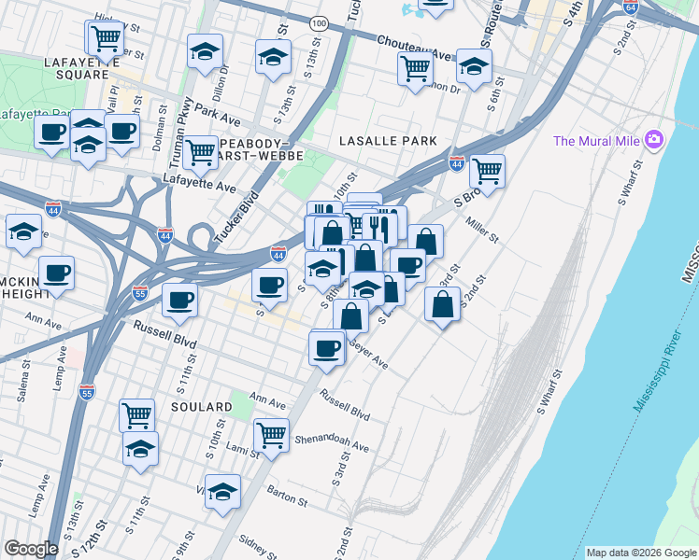Click The Mural Mile label
This screenshot has width=699, height=560.
tap(596, 141)
